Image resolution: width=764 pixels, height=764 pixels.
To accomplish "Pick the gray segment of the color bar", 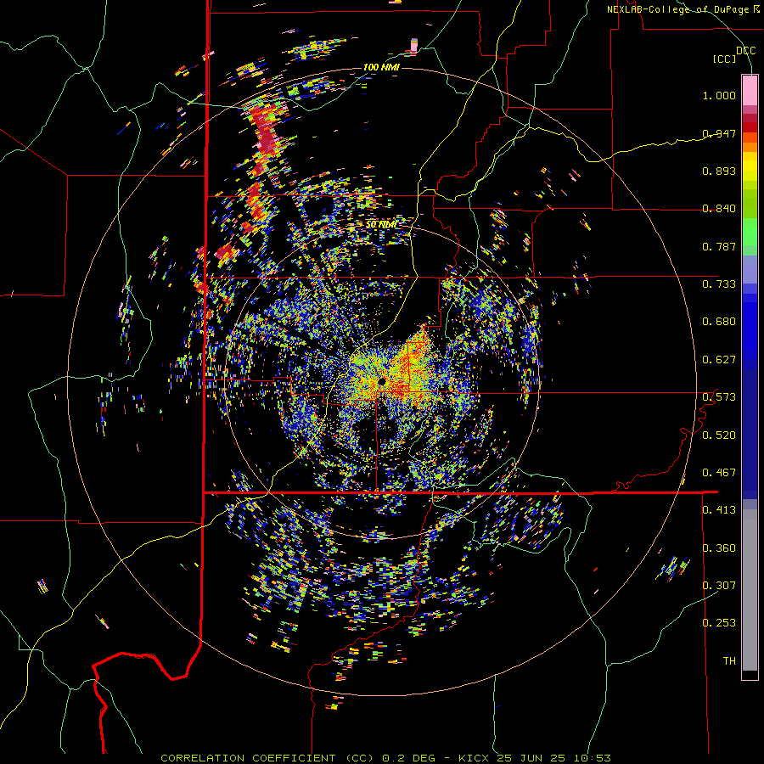I will [750, 590].
